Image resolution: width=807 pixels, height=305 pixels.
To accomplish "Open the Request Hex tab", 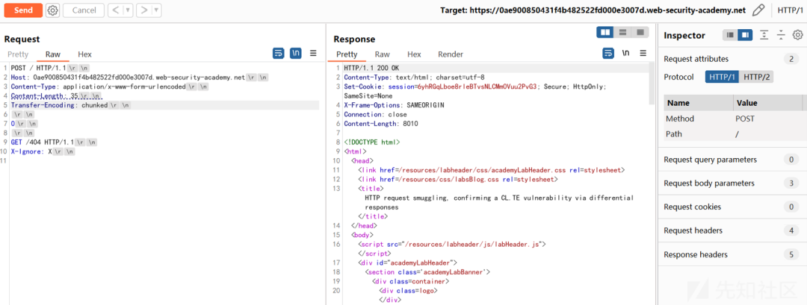I will 85,54.
